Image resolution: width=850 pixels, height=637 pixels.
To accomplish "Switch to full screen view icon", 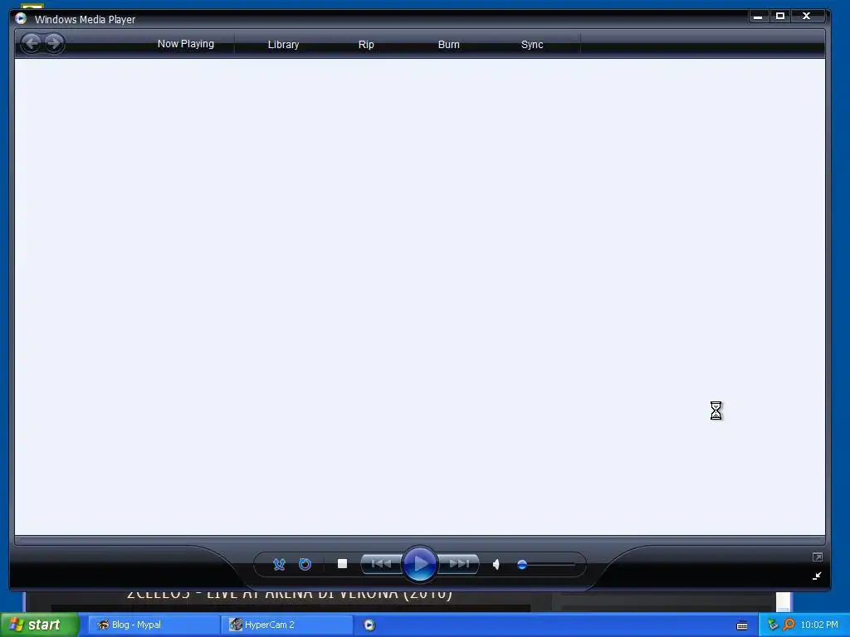I will 818,557.
